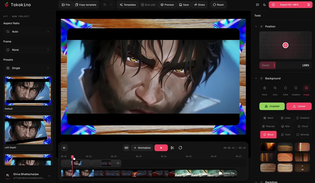Choose Raycast background category
Viewport: 315px width, 183px height.
coord(268,126)
